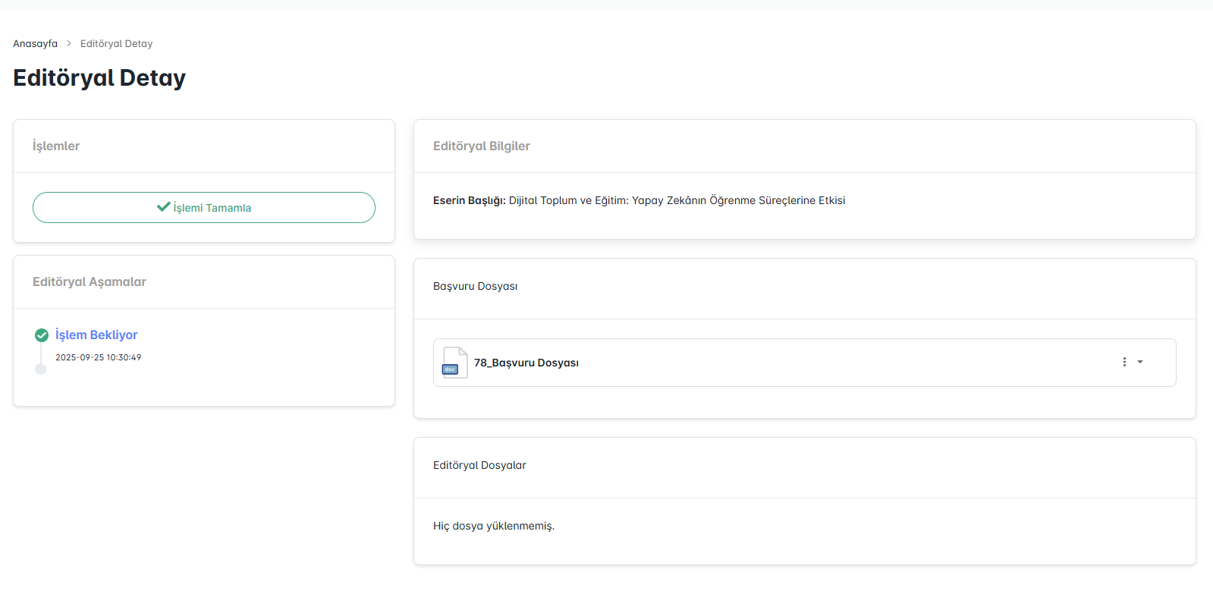The image size is (1213, 591).
Task: Open the three-dot menu for 78_Başvuru Dosyası
Action: (x=1124, y=363)
